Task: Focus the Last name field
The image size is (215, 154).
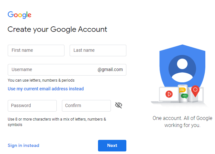Action: tap(98, 50)
